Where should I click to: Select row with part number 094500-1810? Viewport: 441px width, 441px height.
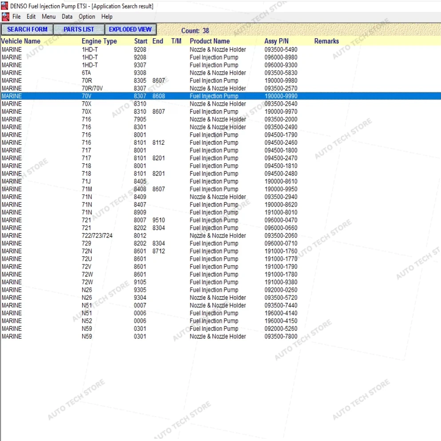pyautogui.click(x=220, y=166)
